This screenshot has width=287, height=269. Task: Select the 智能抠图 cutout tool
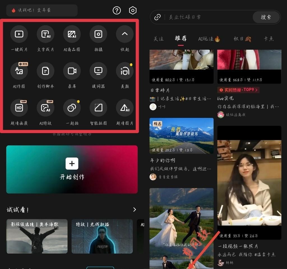click(x=98, y=108)
